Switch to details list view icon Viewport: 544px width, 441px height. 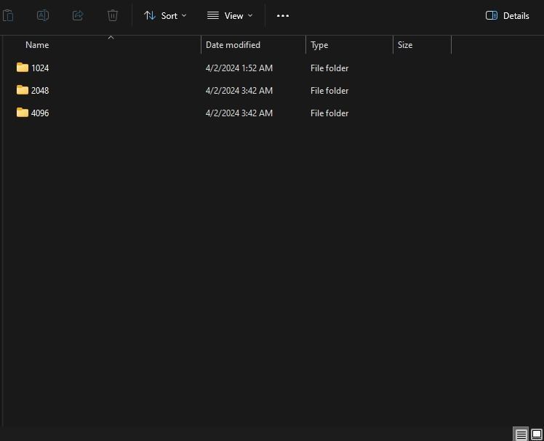[x=521, y=434]
